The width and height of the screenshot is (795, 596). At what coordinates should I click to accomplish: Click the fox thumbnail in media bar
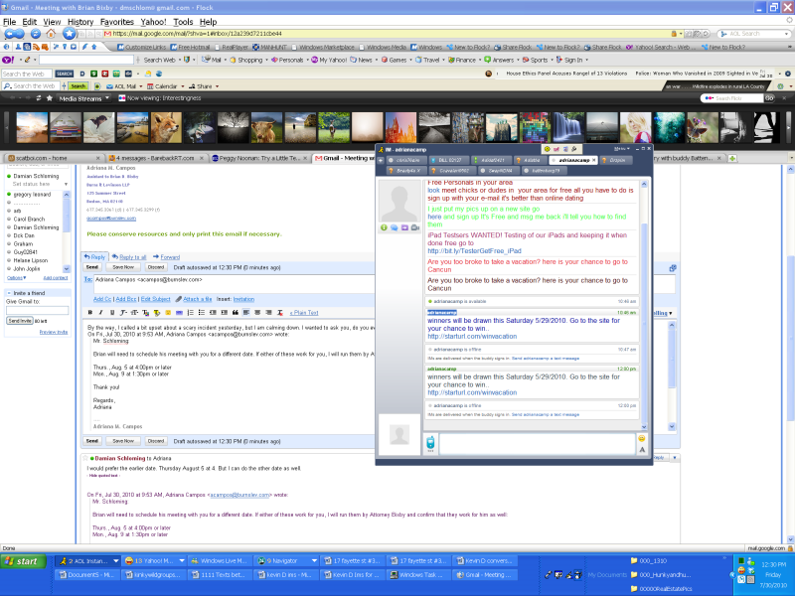click(x=166, y=128)
